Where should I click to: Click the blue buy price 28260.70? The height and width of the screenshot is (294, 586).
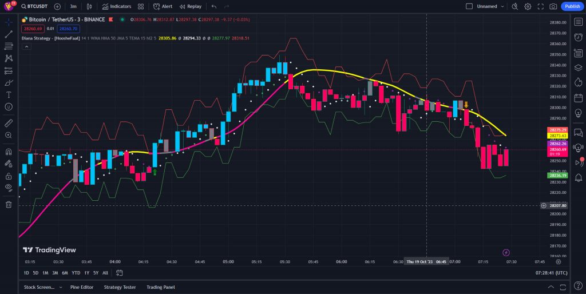[69, 29]
